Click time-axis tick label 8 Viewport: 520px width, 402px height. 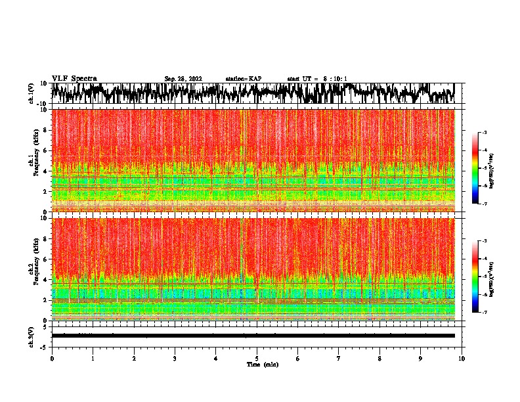click(x=379, y=359)
